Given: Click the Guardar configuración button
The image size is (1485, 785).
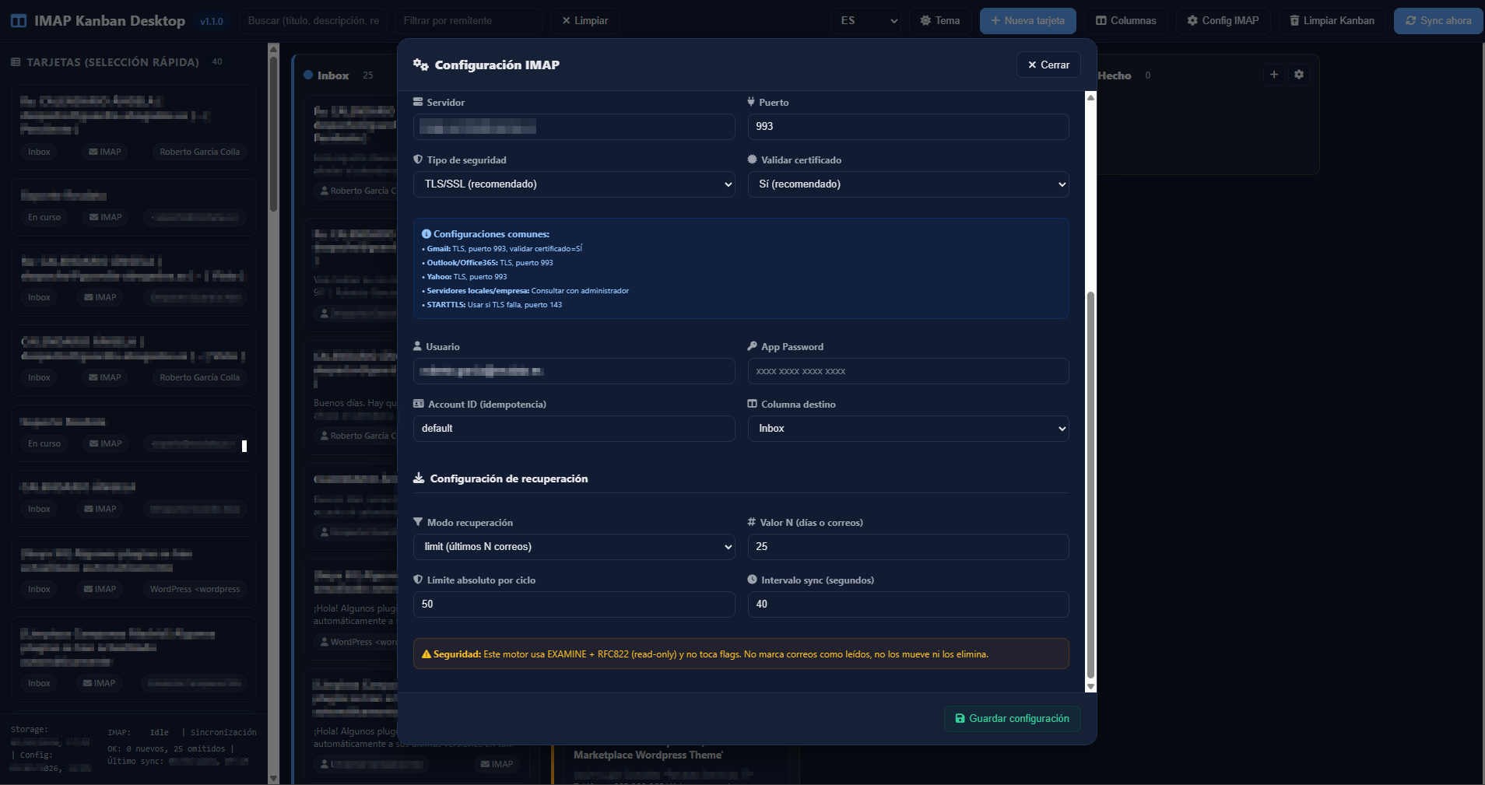Looking at the screenshot, I should pos(1010,718).
